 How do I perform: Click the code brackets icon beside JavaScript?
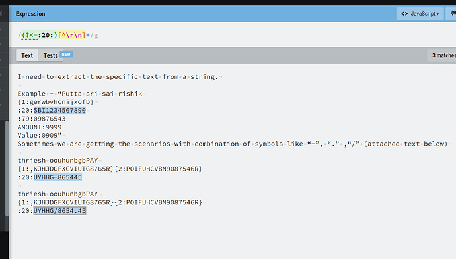pos(404,14)
